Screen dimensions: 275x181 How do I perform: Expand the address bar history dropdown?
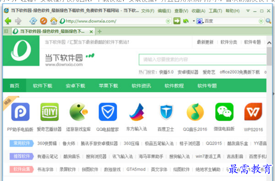pos(168,21)
